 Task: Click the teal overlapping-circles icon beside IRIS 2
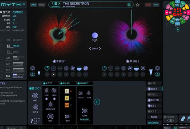[157, 74]
